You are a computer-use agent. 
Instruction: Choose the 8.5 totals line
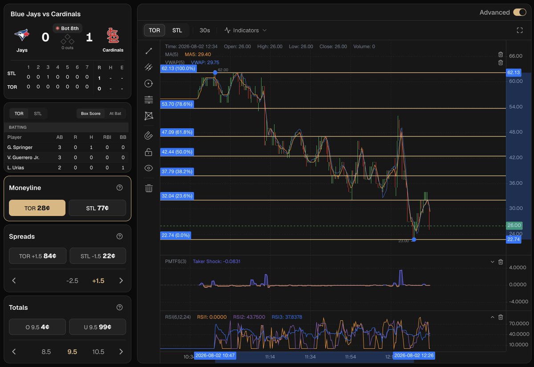click(46, 352)
